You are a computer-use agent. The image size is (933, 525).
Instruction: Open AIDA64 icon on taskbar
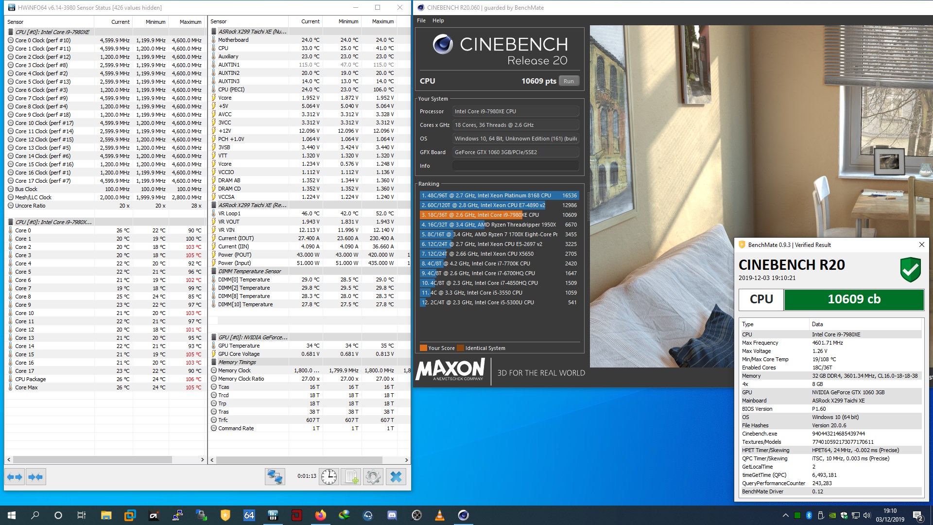click(x=249, y=515)
